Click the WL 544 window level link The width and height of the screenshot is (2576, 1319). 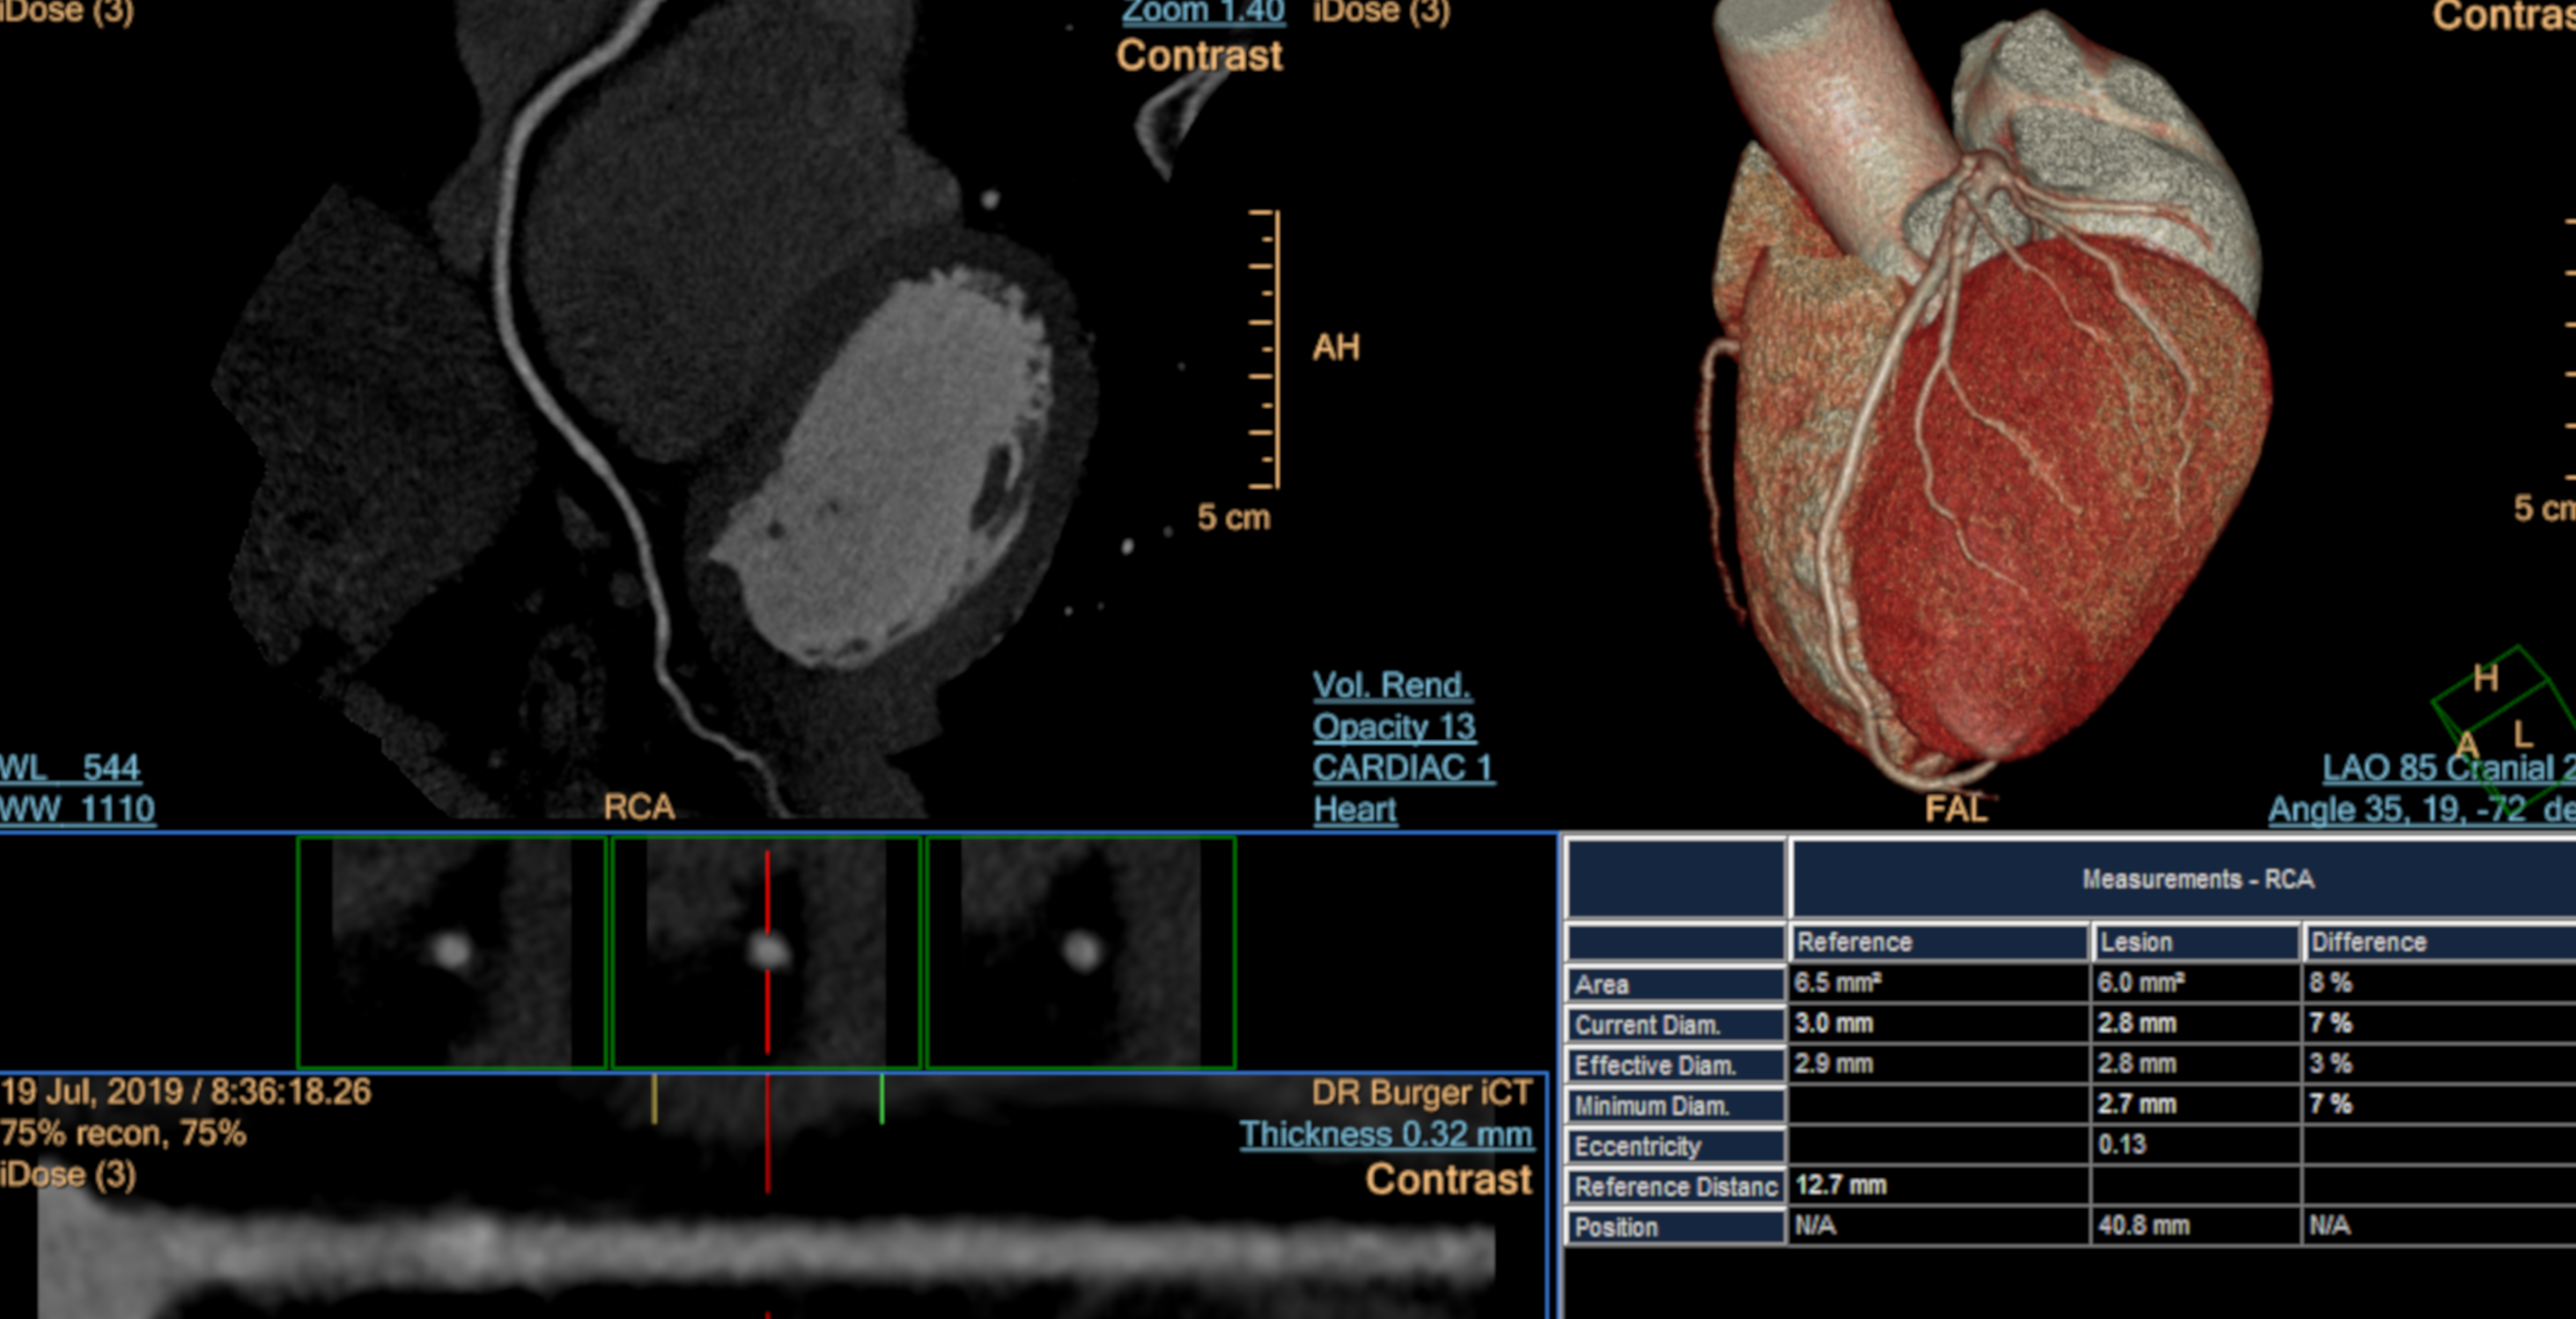point(70,768)
